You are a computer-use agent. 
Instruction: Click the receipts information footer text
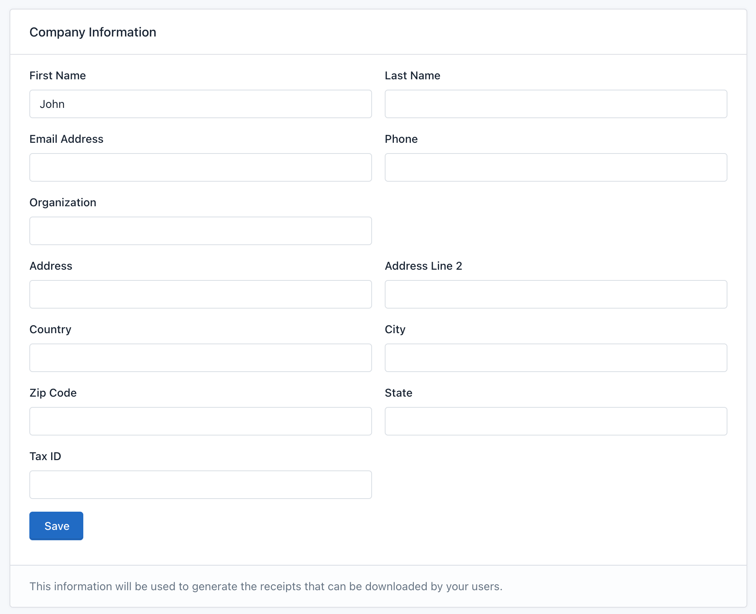265,586
